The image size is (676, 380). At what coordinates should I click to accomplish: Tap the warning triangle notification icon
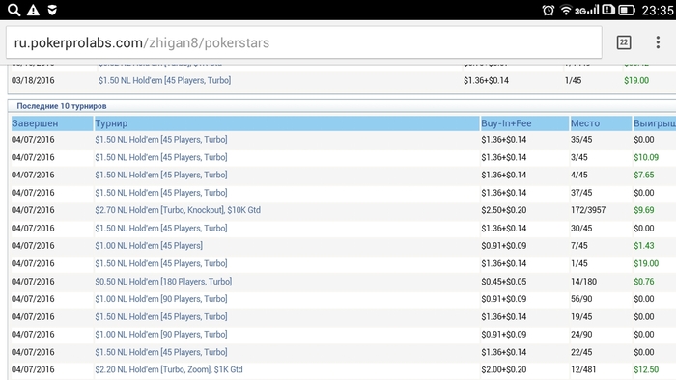pyautogui.click(x=33, y=10)
